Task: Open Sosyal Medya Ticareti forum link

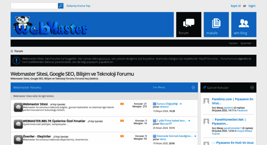Action: click(x=232, y=132)
